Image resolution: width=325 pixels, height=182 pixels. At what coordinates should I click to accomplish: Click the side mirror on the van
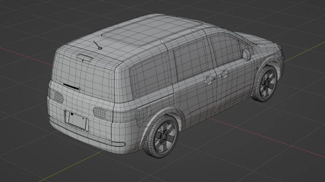pyautogui.click(x=246, y=55)
